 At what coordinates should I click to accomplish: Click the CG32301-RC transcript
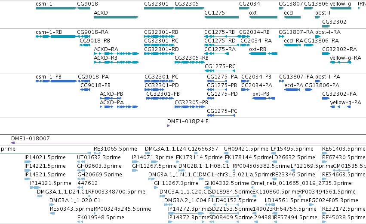pyautogui.click(x=159, y=45)
